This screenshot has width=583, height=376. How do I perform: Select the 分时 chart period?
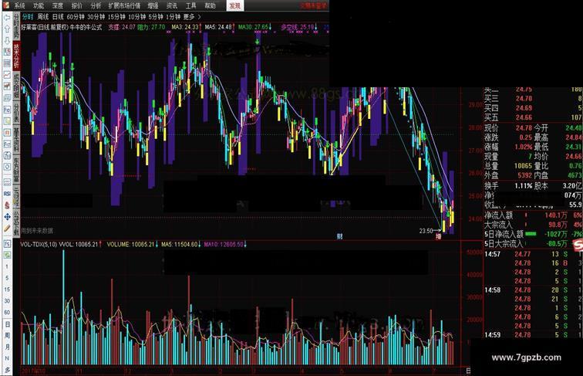point(28,17)
